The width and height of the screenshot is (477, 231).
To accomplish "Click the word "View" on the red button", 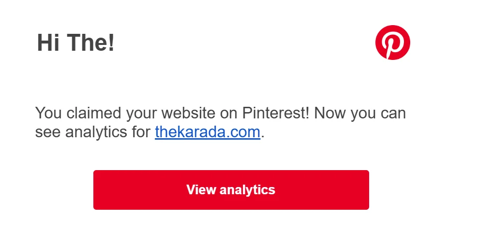I will point(201,189).
